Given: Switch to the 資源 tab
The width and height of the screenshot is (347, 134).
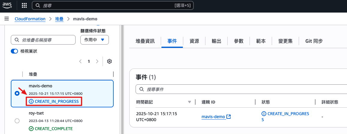Looking at the screenshot, I should 194,41.
